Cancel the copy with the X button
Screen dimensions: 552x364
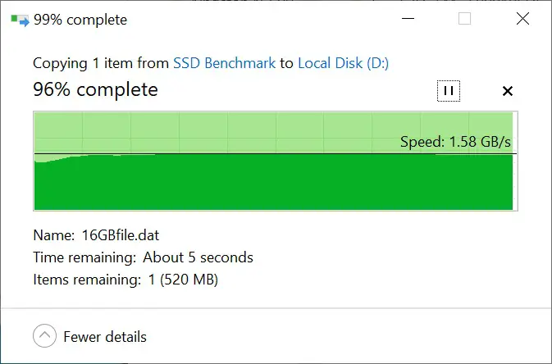click(507, 91)
